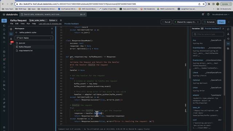
Task: Open table of contents icon beside Workspace
Action: coord(11,29)
